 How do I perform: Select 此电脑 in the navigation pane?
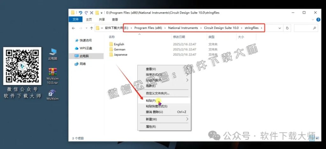point(86,56)
